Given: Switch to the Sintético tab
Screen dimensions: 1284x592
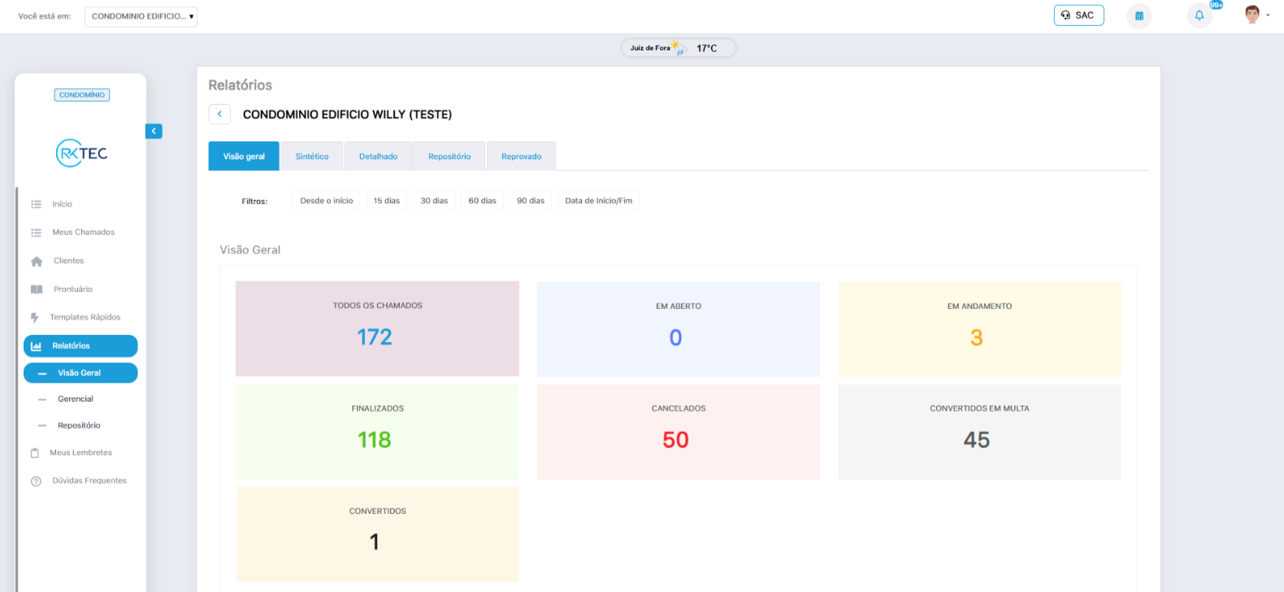Looking at the screenshot, I should [312, 156].
